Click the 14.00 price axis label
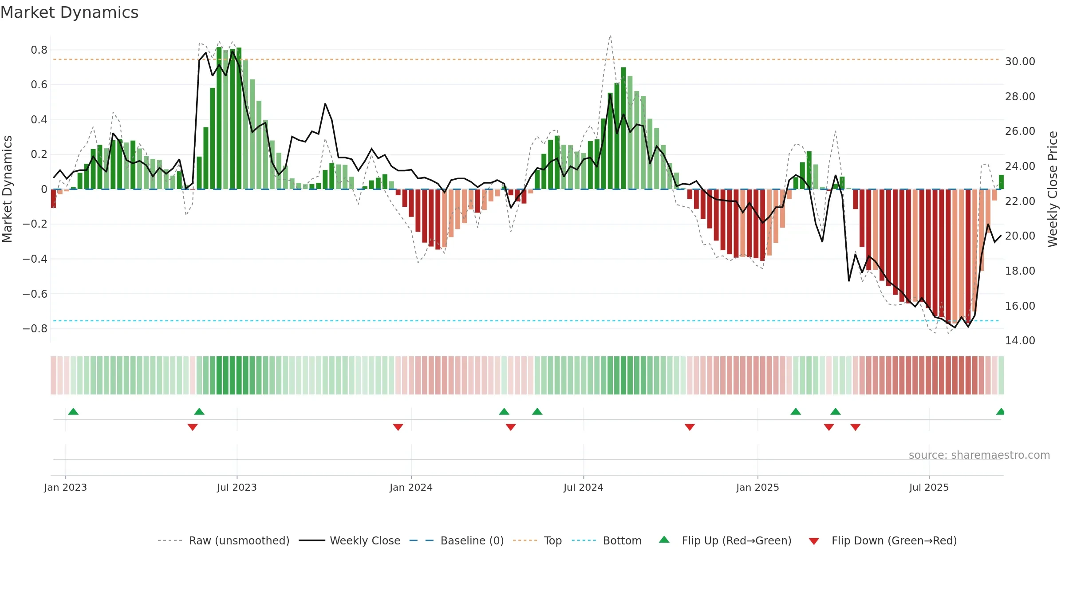The image size is (1065, 599). pos(1020,341)
